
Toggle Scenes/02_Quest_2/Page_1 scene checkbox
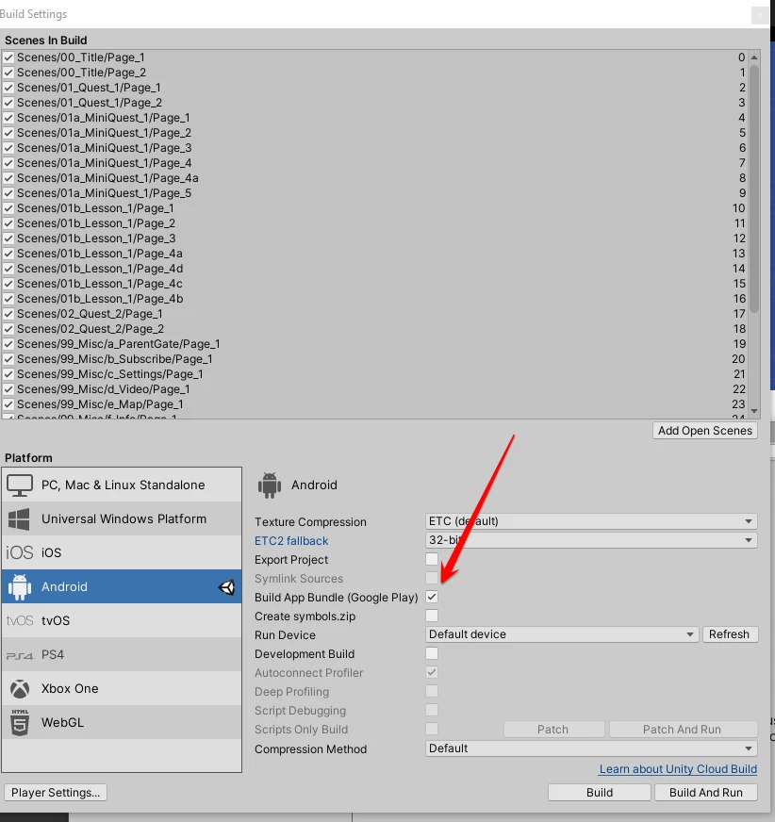8,314
